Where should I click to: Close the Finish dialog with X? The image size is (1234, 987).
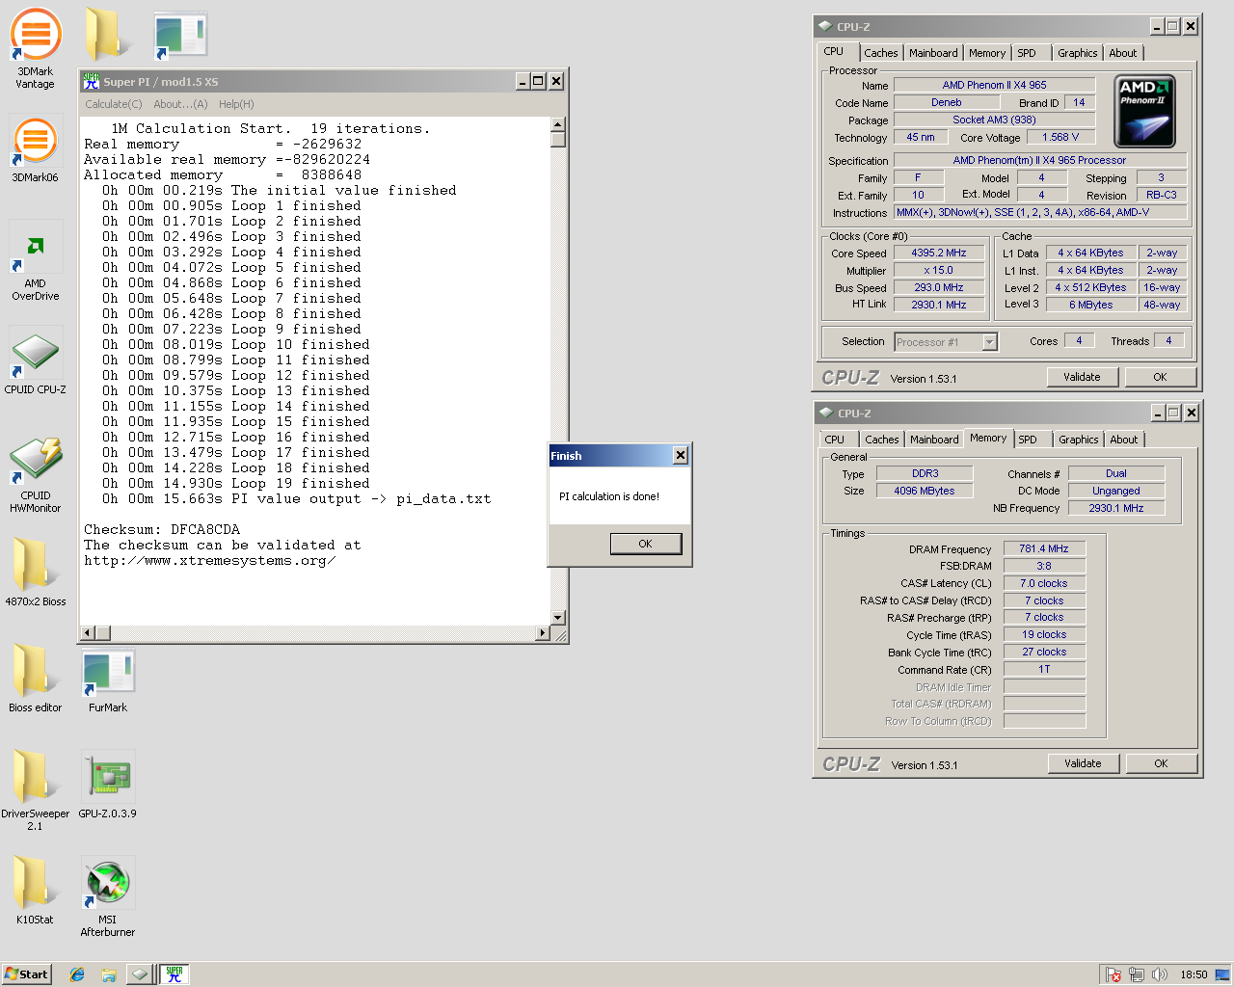(681, 455)
